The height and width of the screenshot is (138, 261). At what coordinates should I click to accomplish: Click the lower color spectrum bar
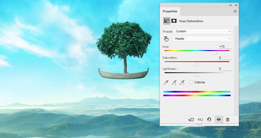click(197, 96)
